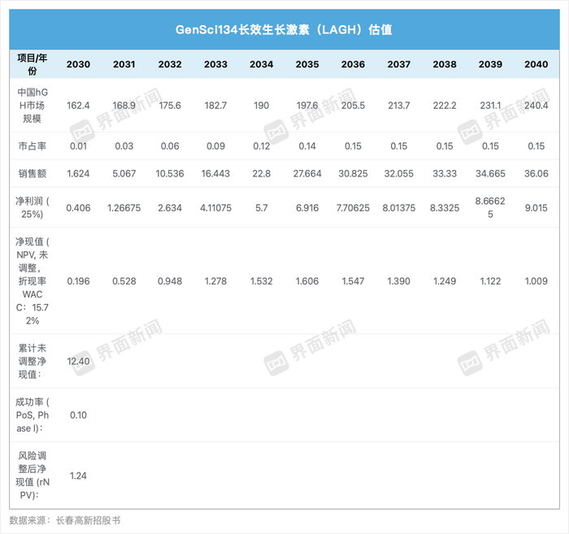Select cumulative NPV value 12.40

(78, 361)
